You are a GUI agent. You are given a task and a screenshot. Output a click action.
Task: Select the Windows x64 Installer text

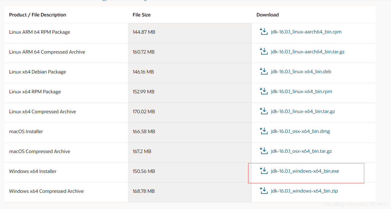[33, 171]
